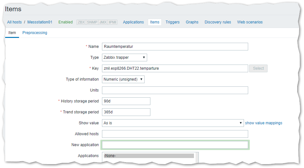Navigate to Discovery rules

(218, 22)
